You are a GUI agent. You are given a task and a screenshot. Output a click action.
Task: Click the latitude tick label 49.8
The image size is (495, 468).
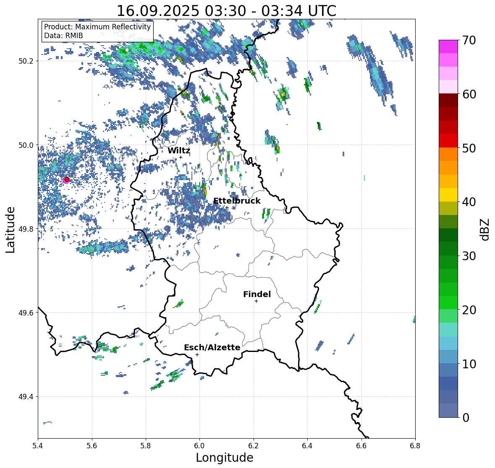[x=26, y=229]
